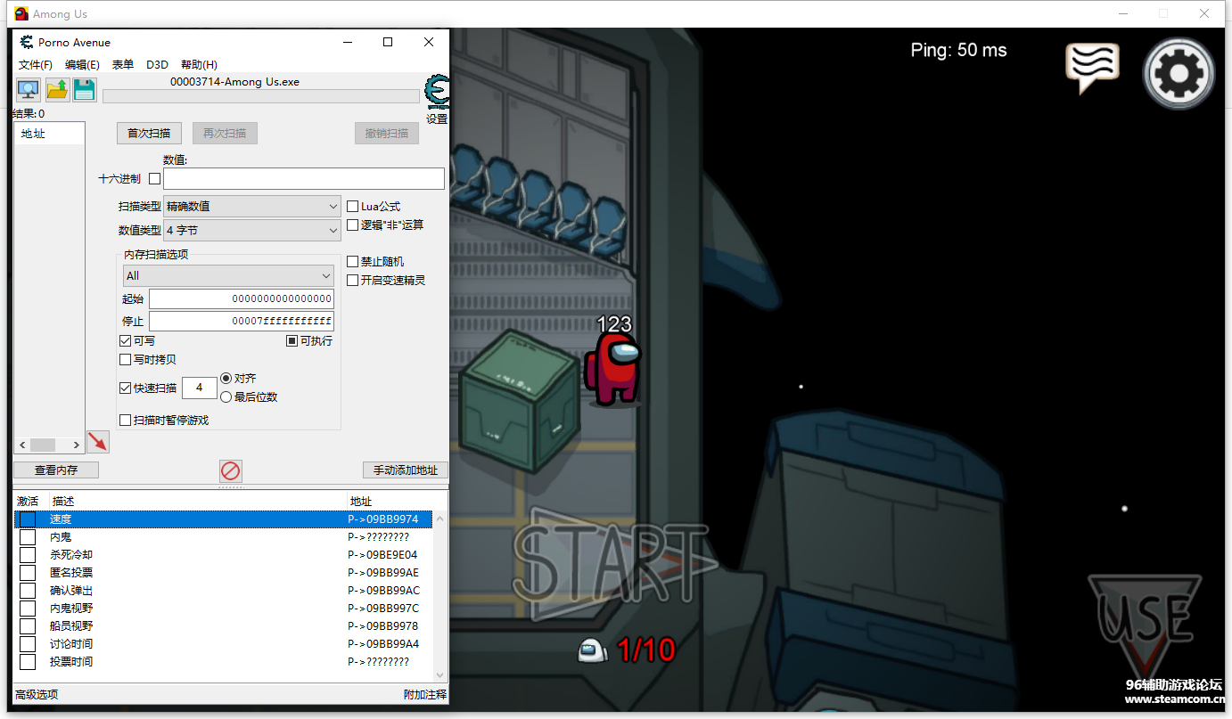Open the game's gear settings icon
The image size is (1232, 719).
click(1179, 73)
